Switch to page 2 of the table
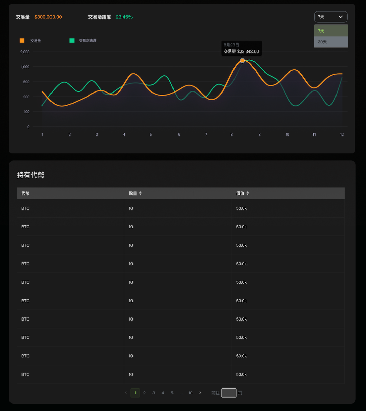 click(x=144, y=393)
